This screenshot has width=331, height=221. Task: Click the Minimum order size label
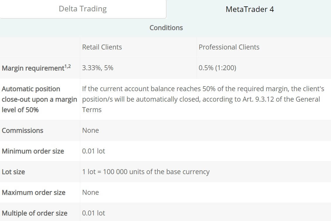[x=33, y=151]
